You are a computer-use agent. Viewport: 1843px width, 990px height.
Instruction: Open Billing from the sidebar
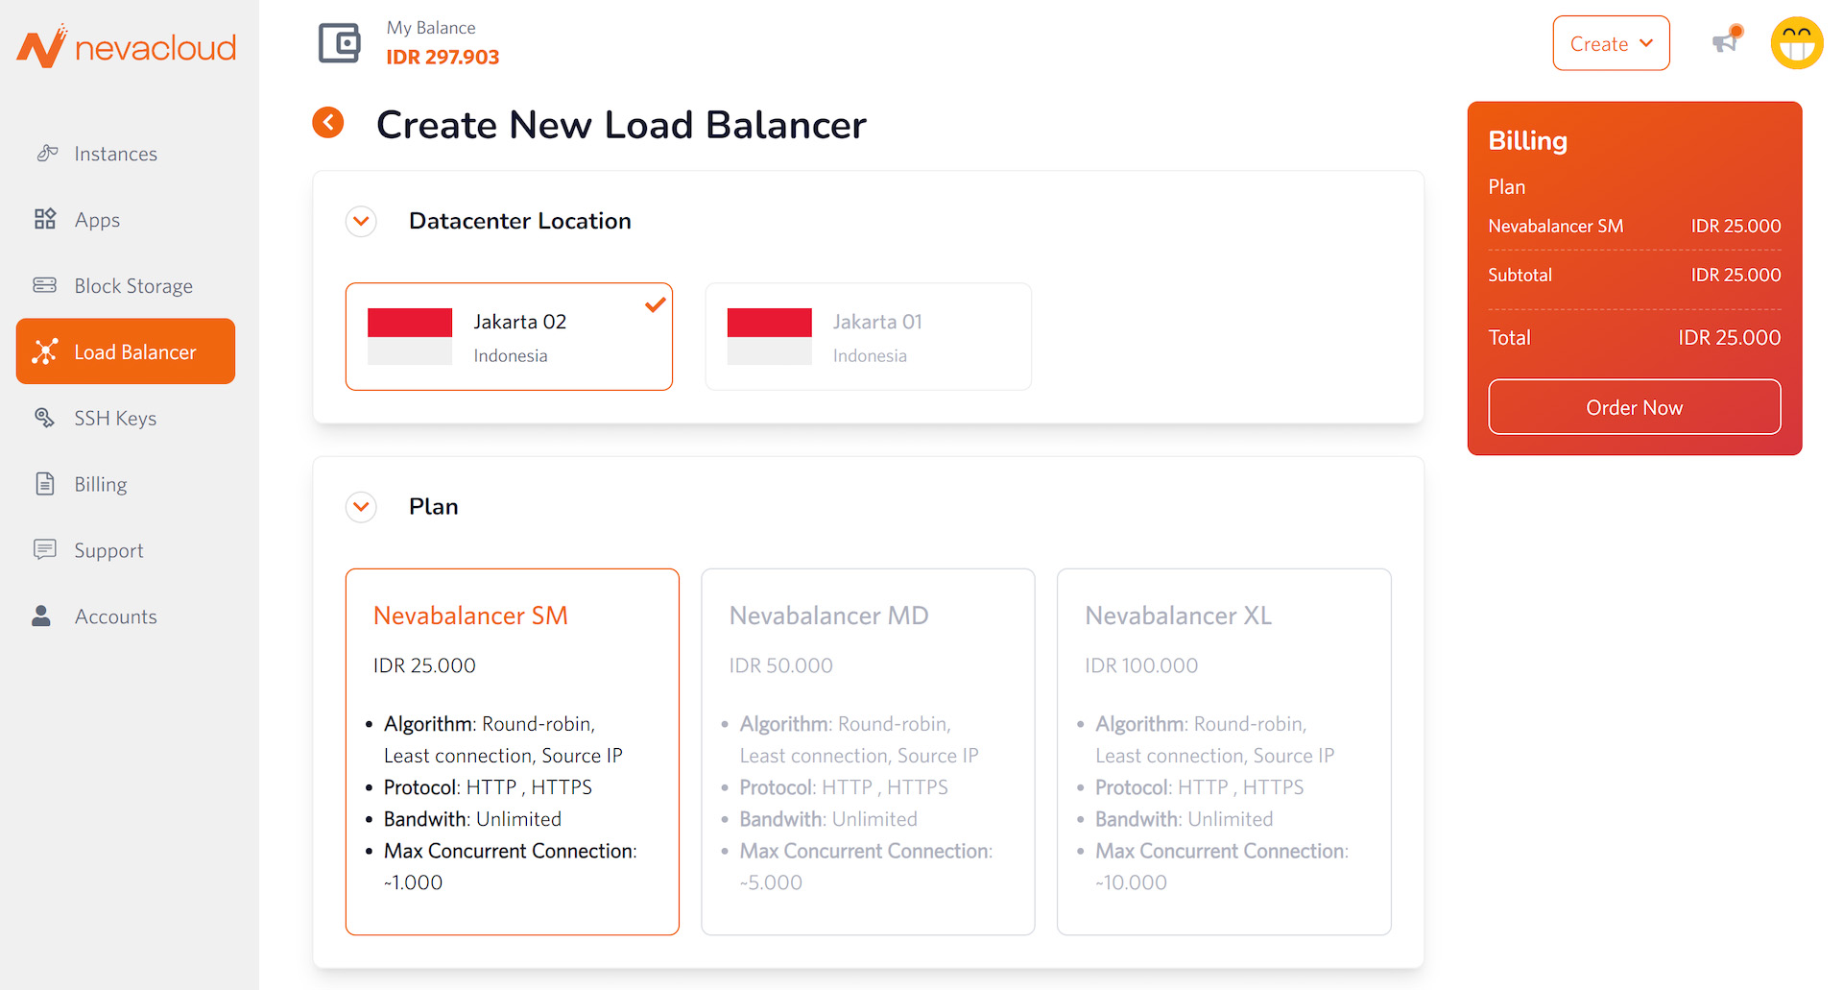tap(100, 484)
